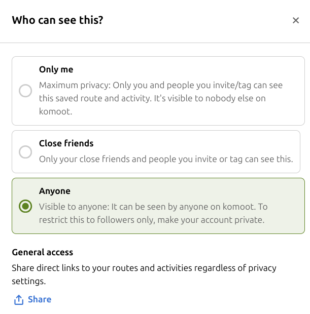Click the 'Maximum privacy' description text
The image size is (310, 314).
(x=161, y=98)
